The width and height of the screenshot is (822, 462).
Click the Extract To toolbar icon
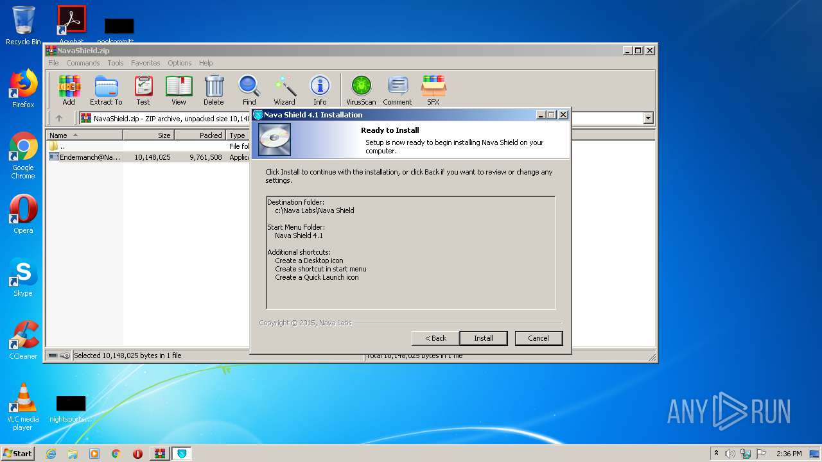coord(106,90)
